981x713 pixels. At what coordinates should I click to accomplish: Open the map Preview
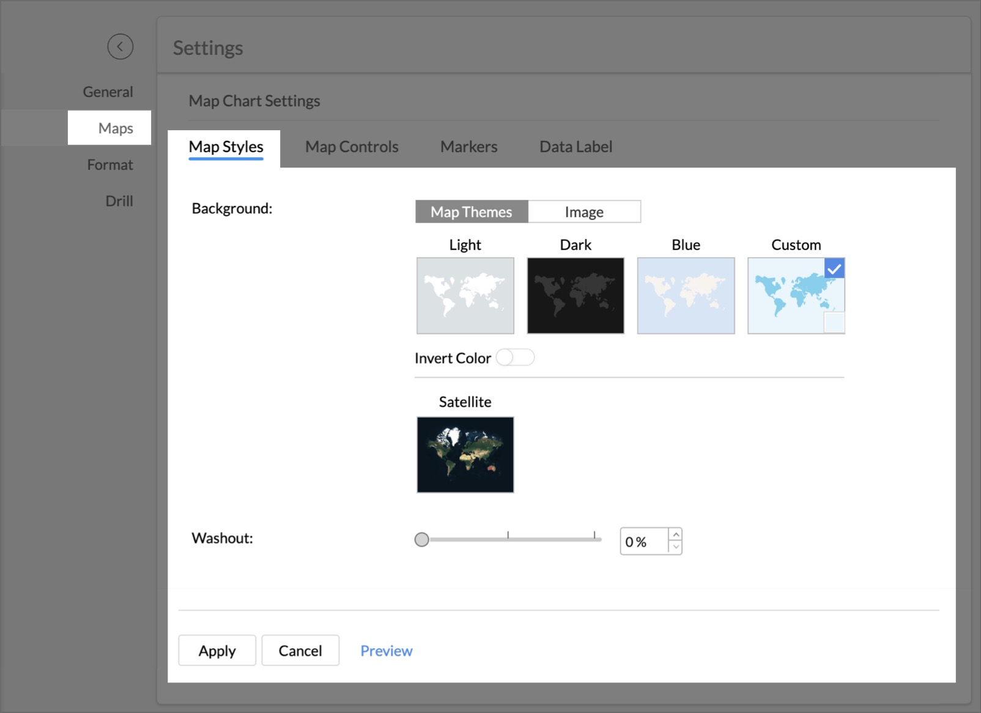click(x=386, y=651)
